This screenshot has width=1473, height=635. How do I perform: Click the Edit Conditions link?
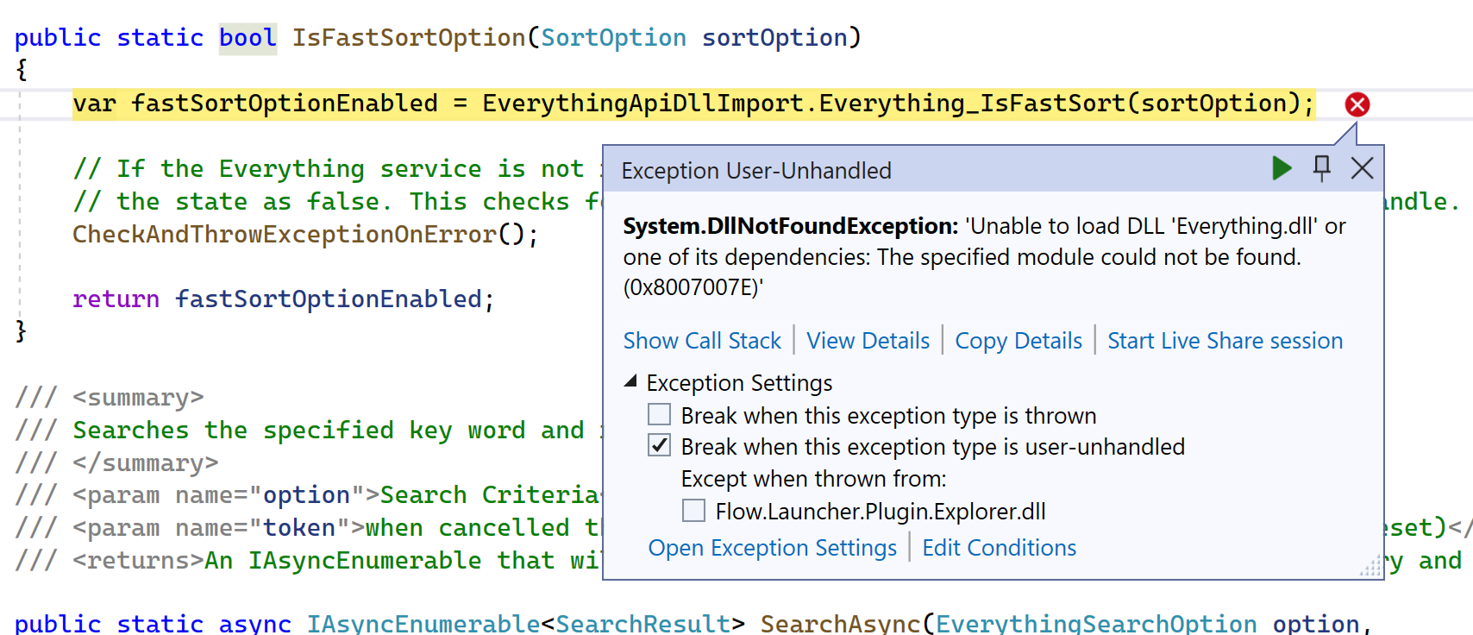1000,548
